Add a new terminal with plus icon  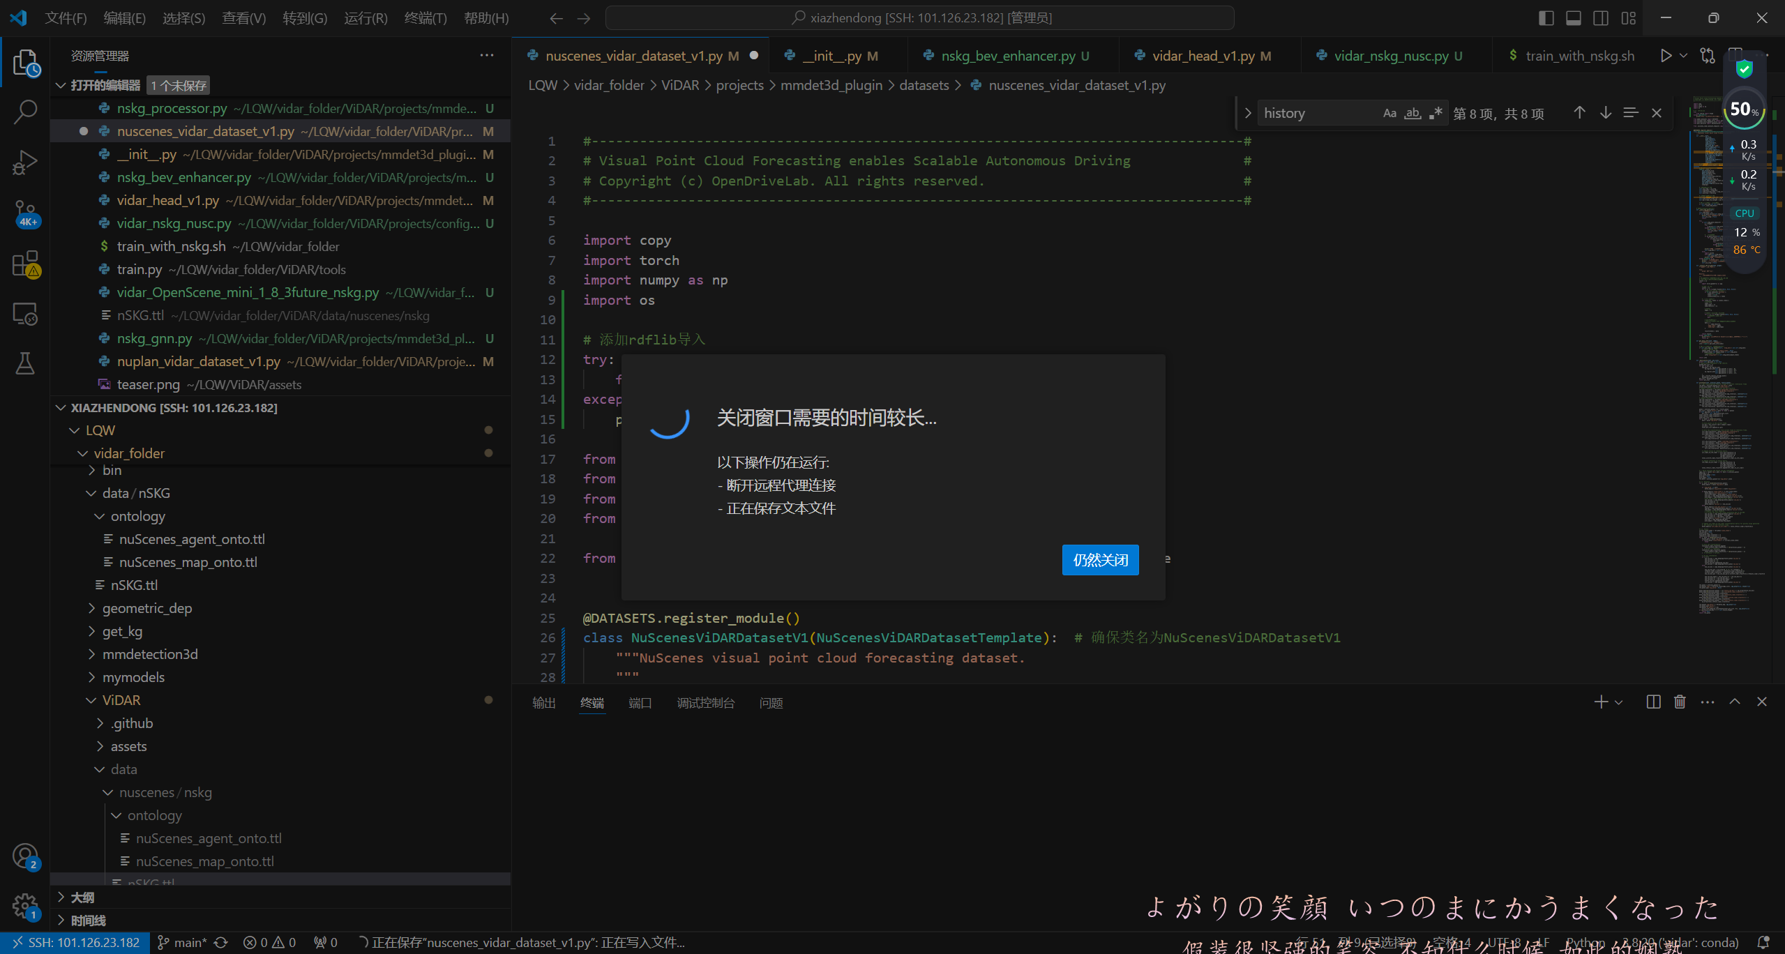pyautogui.click(x=1602, y=702)
